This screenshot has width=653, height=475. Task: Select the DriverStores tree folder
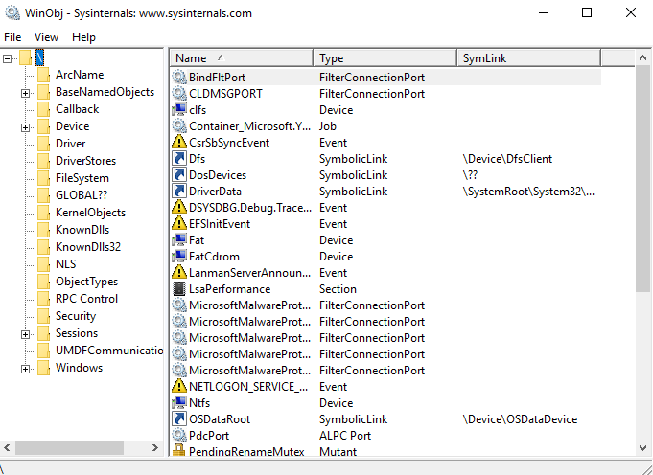(x=85, y=161)
